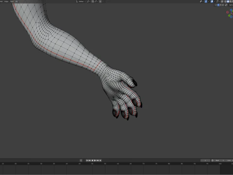Open the pivot point selector

pyautogui.click(x=89, y=1)
